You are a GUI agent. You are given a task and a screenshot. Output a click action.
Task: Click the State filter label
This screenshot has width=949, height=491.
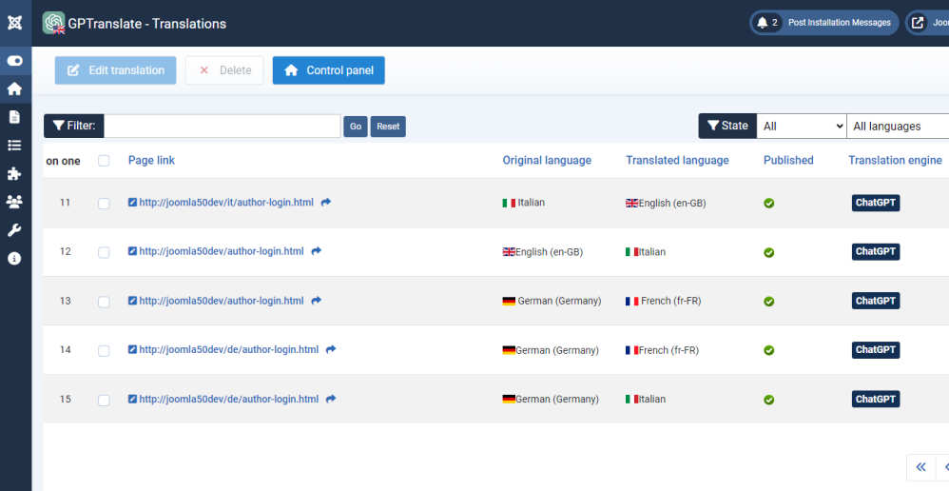727,126
